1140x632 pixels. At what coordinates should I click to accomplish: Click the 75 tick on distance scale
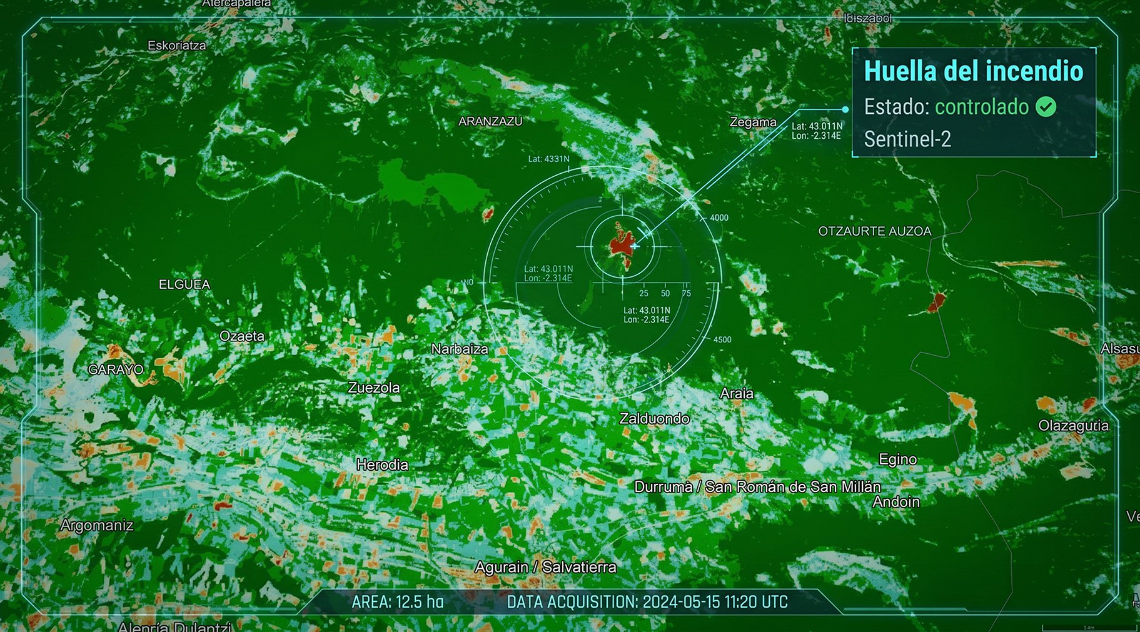(687, 293)
